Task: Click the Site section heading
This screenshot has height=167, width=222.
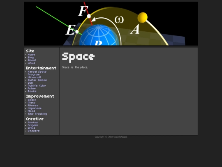Action: tap(30, 51)
